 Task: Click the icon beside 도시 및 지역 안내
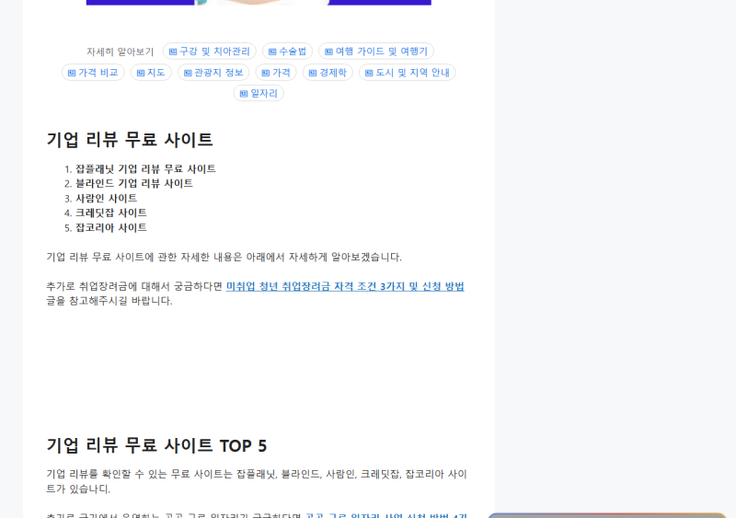(369, 73)
